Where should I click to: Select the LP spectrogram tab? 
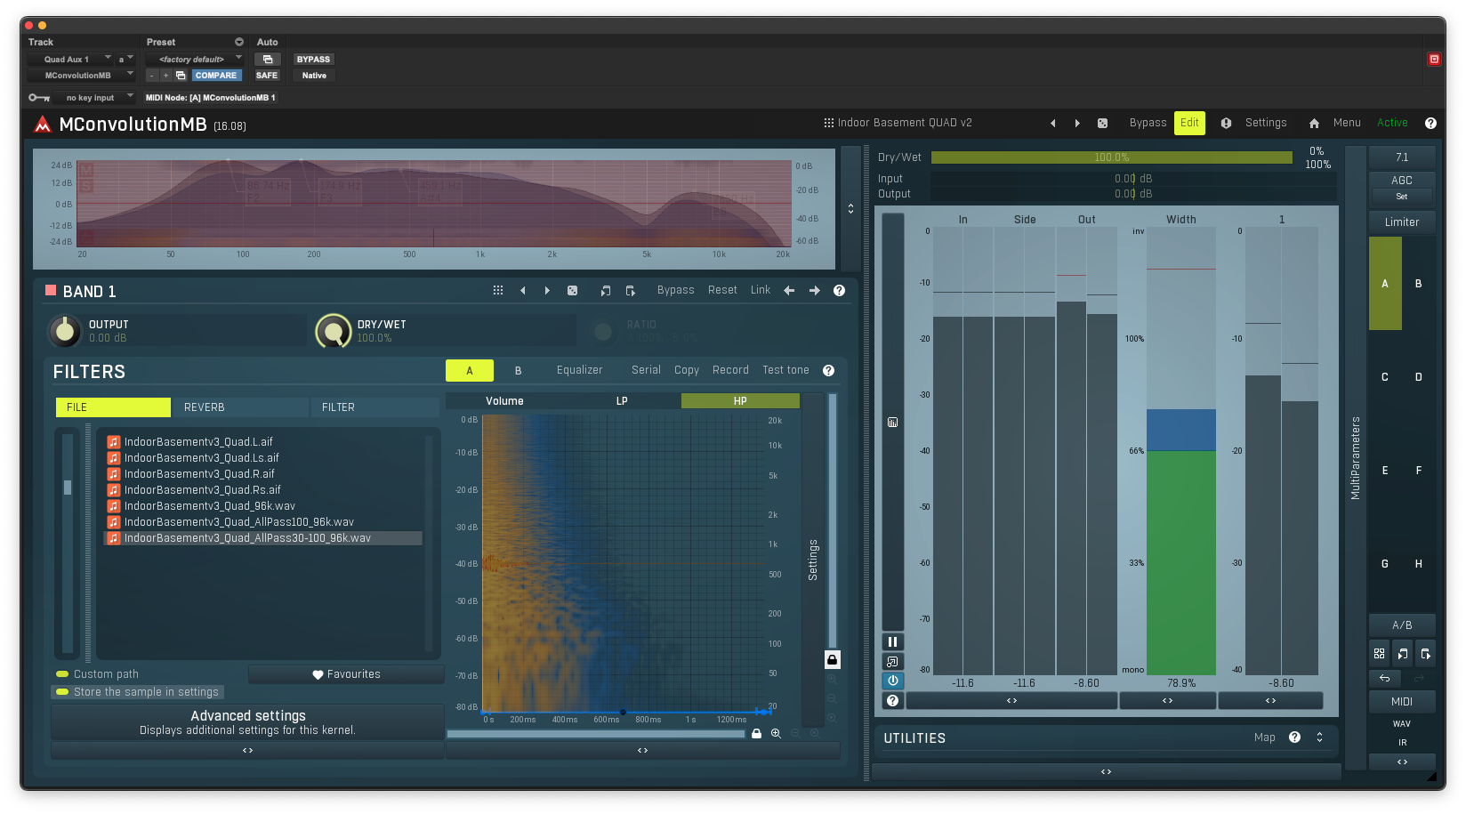[622, 401]
